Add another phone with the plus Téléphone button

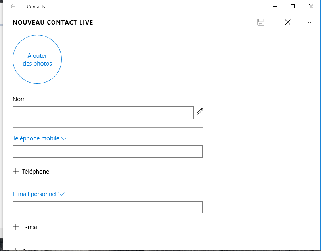(x=31, y=171)
